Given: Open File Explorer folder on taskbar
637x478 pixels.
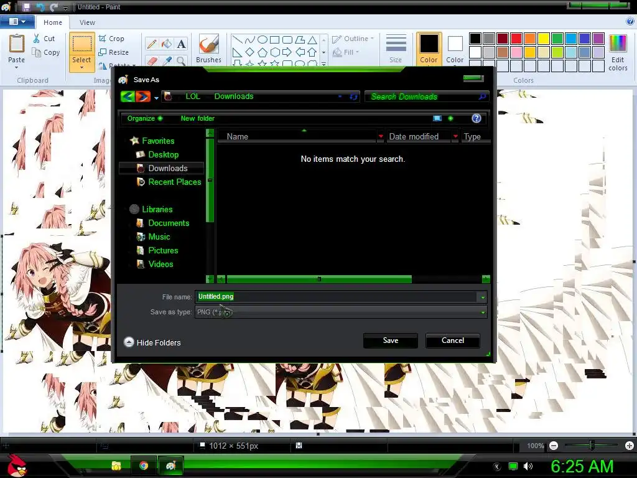Looking at the screenshot, I should pos(116,466).
